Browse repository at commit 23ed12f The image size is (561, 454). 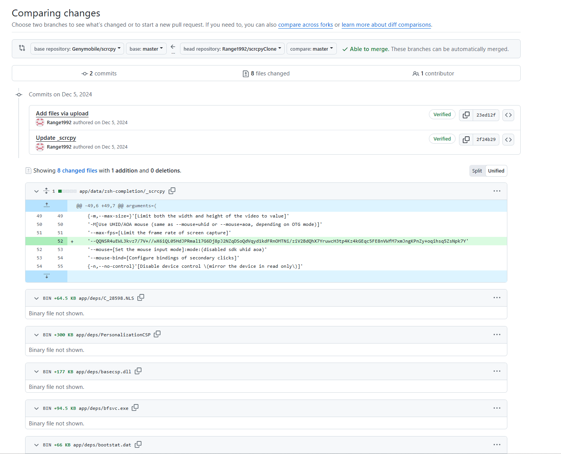click(x=508, y=115)
